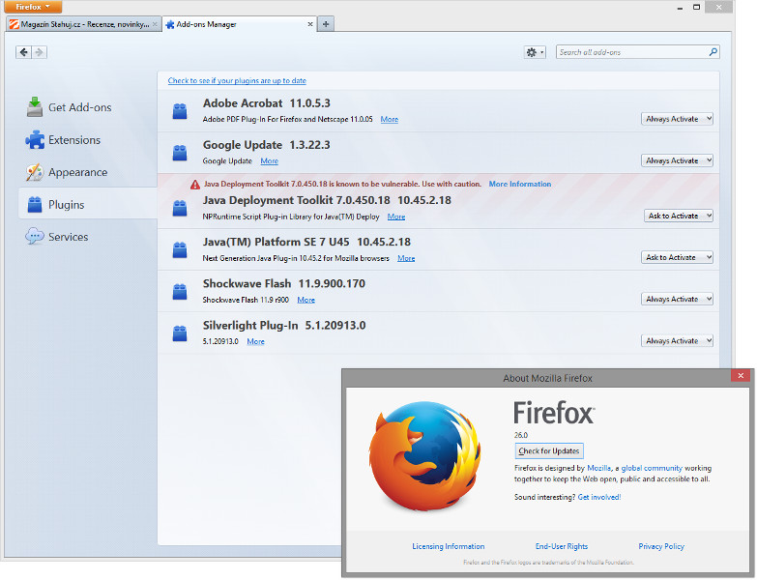
Task: Open the orange Firefox menu button
Action: click(33, 7)
